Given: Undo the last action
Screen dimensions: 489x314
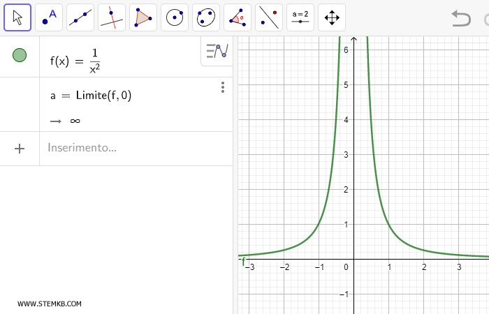Looking at the screenshot, I should [x=461, y=18].
